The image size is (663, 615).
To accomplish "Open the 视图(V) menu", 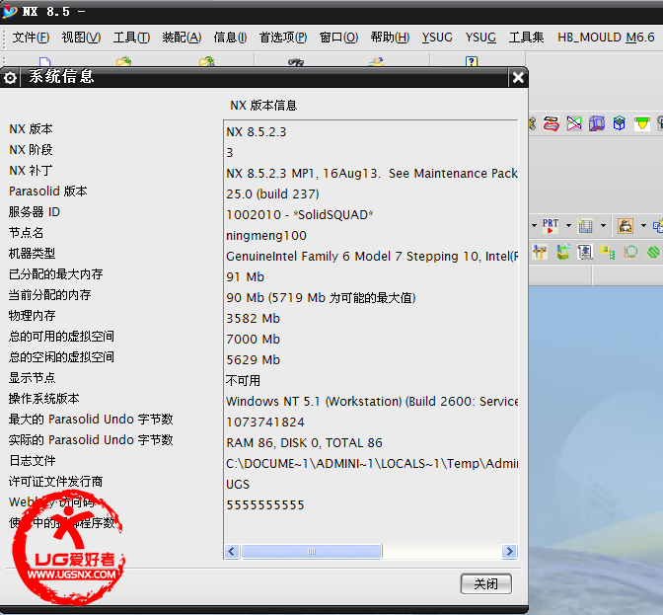I will (x=81, y=38).
